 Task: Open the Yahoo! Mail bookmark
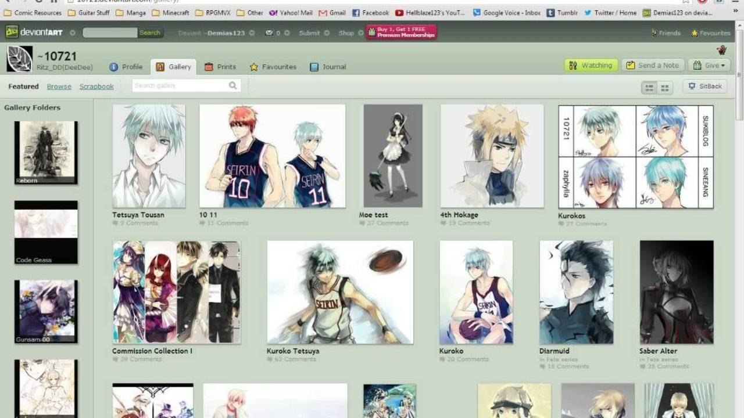[x=291, y=12]
